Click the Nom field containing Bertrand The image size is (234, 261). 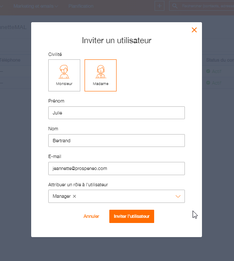pyautogui.click(x=117, y=141)
